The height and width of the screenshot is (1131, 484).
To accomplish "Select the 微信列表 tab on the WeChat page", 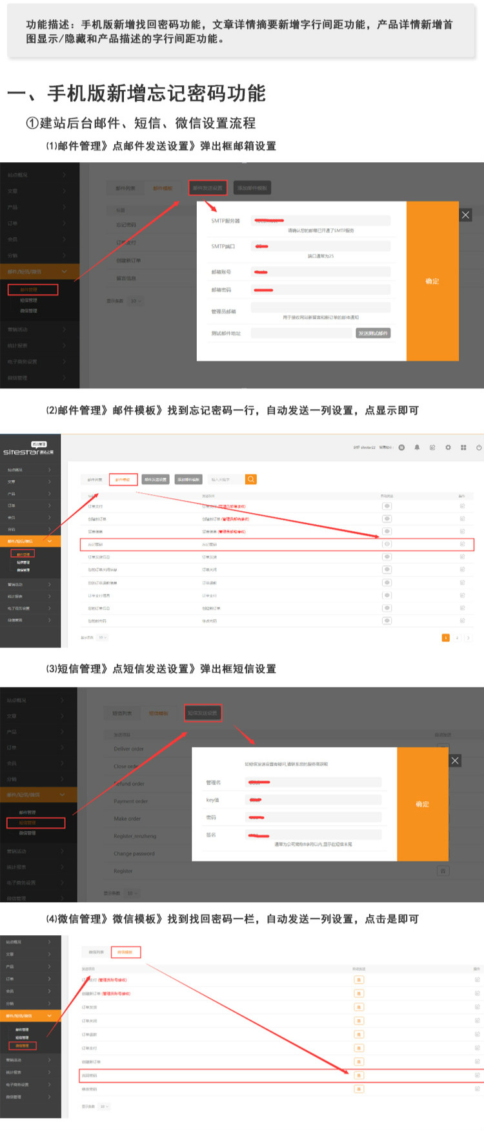I will coord(96,952).
